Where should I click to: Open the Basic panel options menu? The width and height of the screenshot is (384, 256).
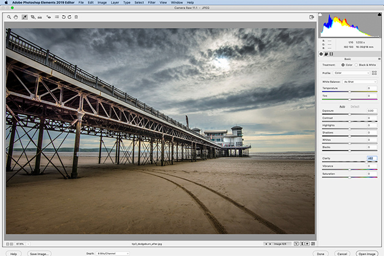pos(379,59)
